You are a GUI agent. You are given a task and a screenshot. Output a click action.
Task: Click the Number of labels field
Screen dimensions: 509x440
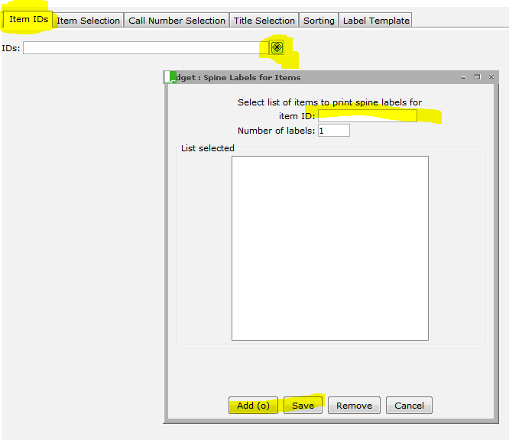(x=333, y=131)
